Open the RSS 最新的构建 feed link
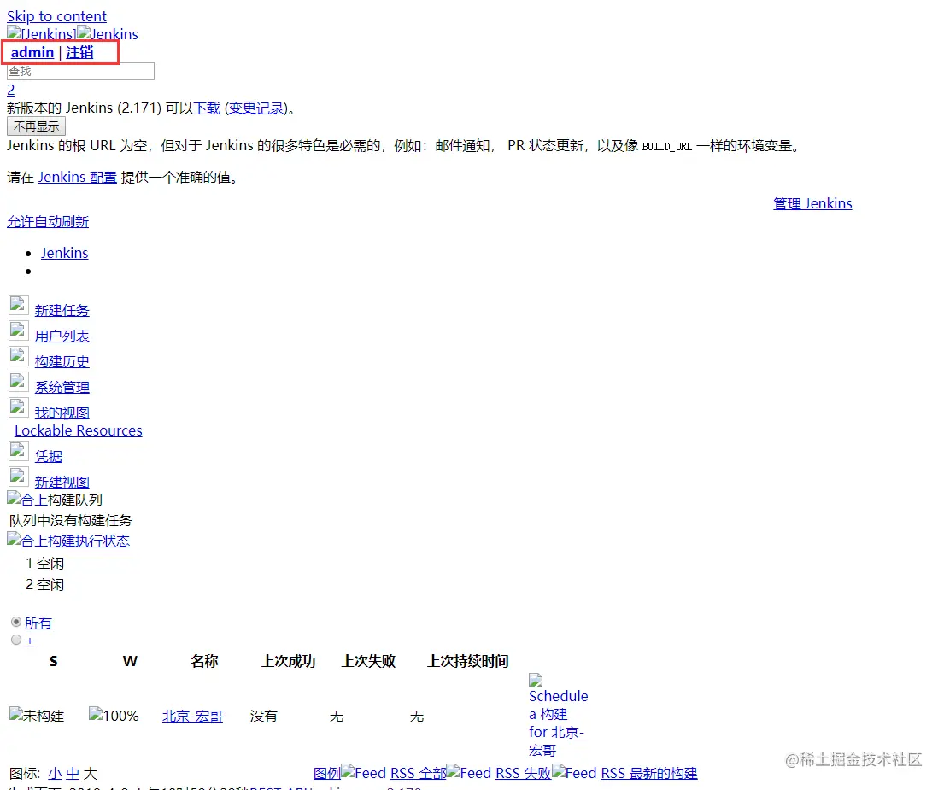Image resolution: width=944 pixels, height=790 pixels. (x=649, y=773)
